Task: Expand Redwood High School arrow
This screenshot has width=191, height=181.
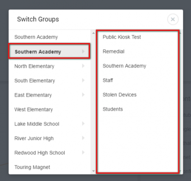Action: point(83,153)
